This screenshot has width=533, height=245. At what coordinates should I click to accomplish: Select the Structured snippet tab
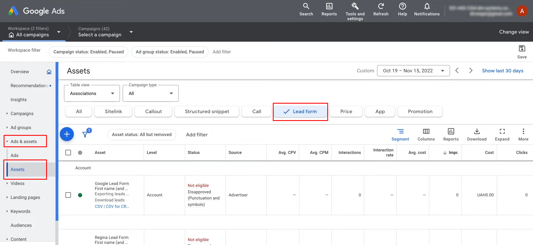[207, 111]
